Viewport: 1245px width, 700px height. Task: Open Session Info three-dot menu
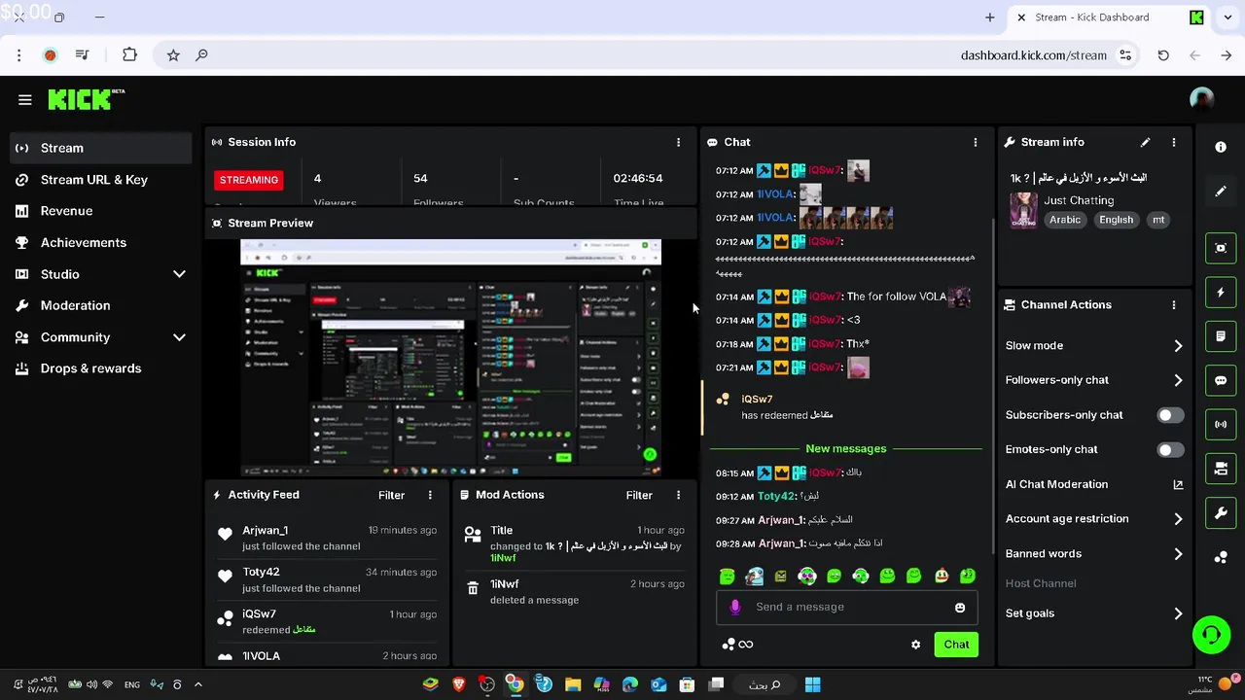pyautogui.click(x=678, y=142)
